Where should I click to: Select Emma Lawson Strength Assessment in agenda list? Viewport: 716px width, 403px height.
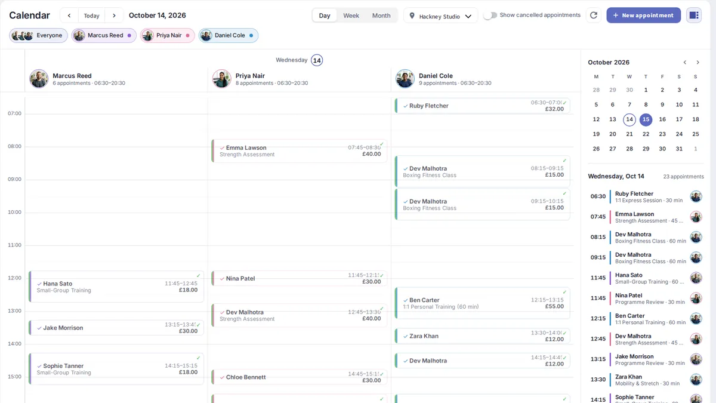click(x=646, y=217)
